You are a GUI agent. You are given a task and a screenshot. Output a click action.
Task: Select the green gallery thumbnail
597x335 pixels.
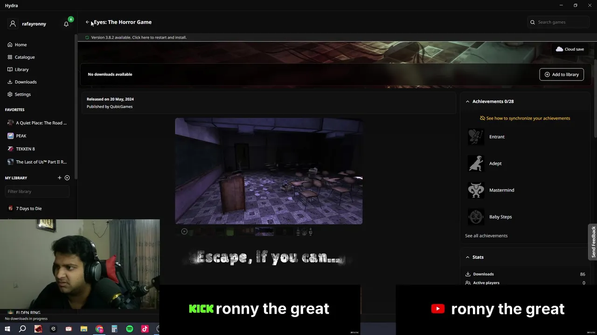pyautogui.click(x=229, y=232)
